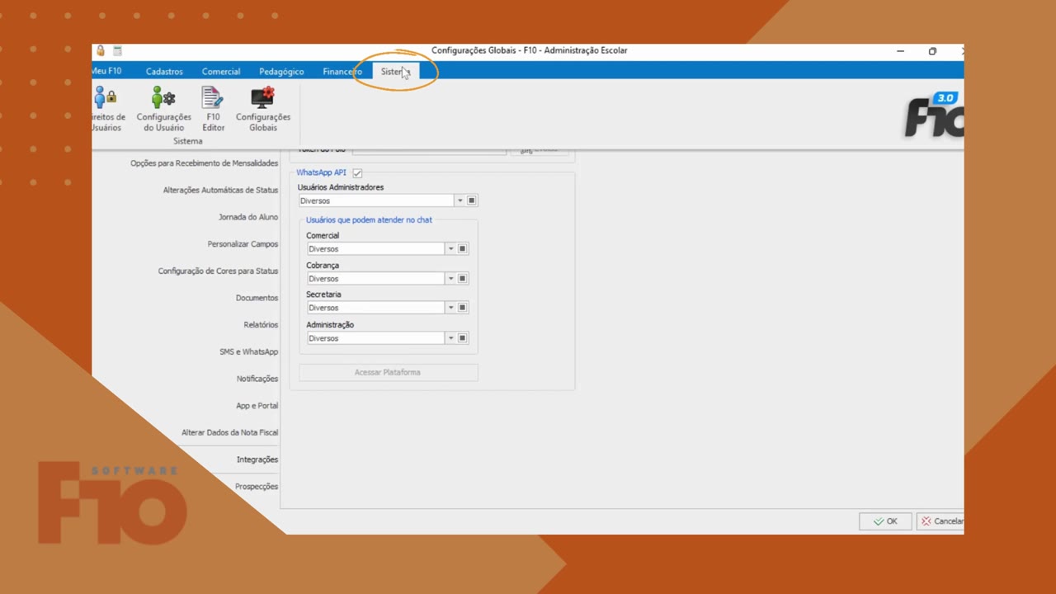Viewport: 1056px width, 594px height.
Task: Open Configurações Globais ribbon icon
Action: coord(263,109)
